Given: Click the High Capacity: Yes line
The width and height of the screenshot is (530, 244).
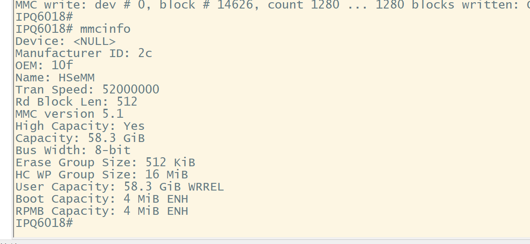Looking at the screenshot, I should pyautogui.click(x=80, y=126).
